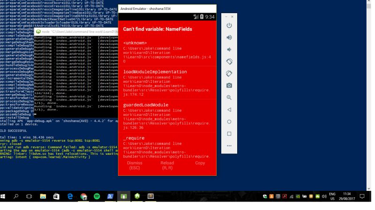Open File Explorer from taskbar
The image size is (375, 210).
[43, 196]
